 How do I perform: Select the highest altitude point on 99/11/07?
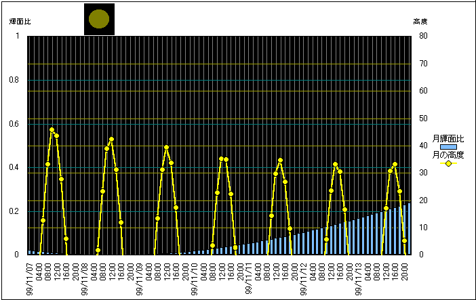[52, 129]
